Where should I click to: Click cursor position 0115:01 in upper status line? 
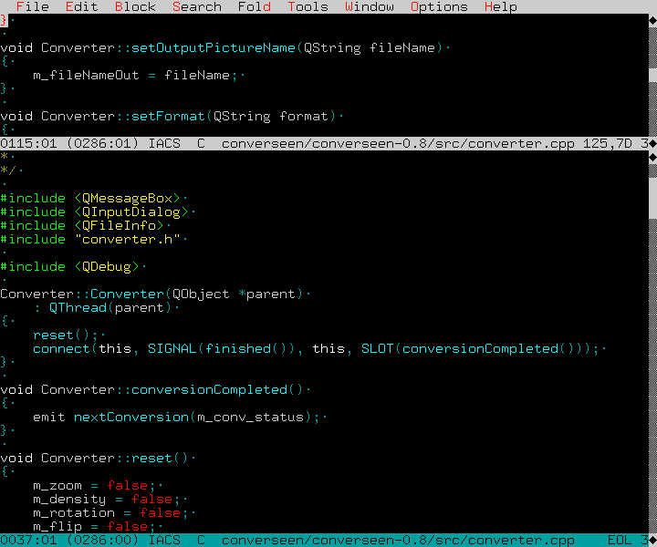28,143
